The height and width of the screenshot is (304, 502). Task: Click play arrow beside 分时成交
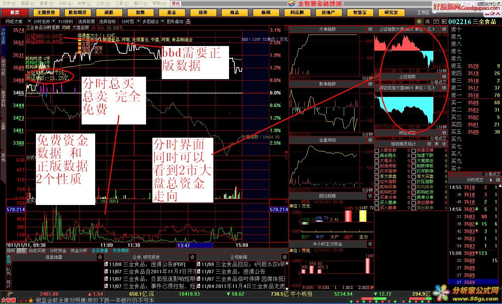[492, 180]
